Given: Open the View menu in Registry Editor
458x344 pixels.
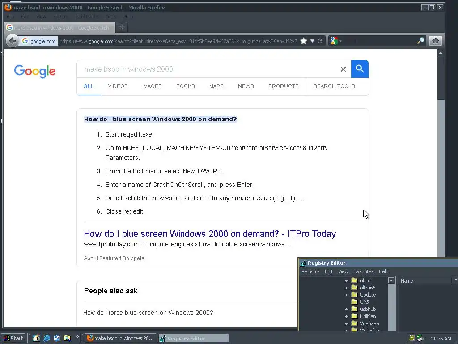Looking at the screenshot, I should [x=343, y=271].
